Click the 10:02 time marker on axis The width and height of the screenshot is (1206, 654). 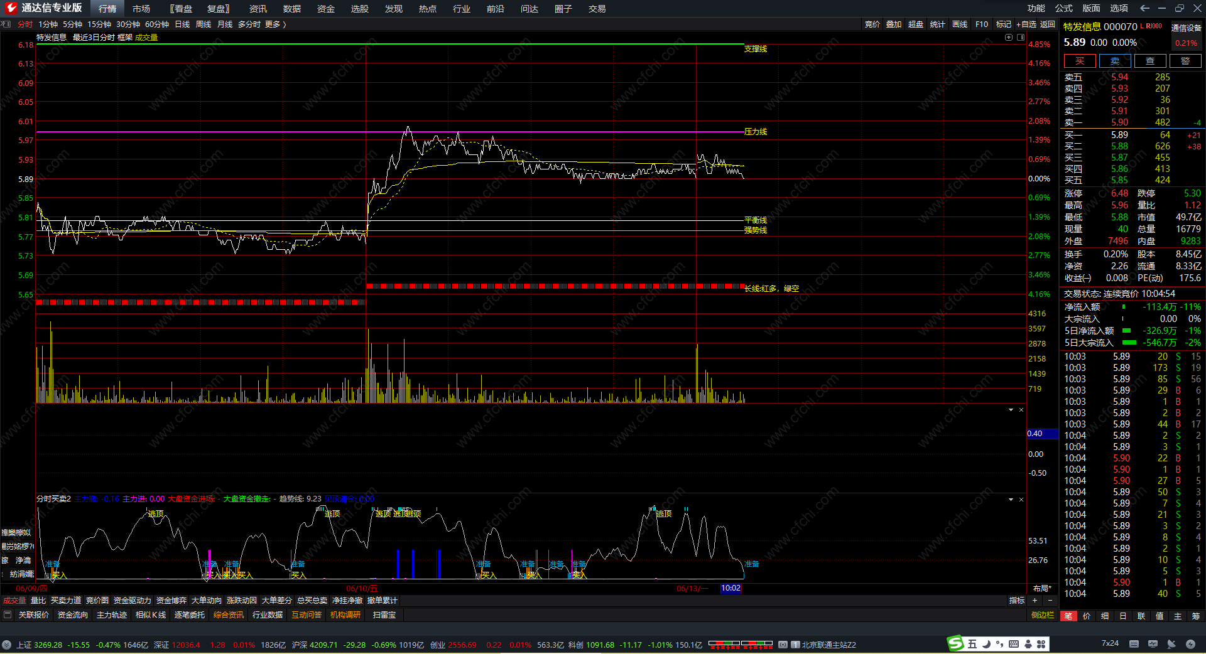click(x=731, y=588)
